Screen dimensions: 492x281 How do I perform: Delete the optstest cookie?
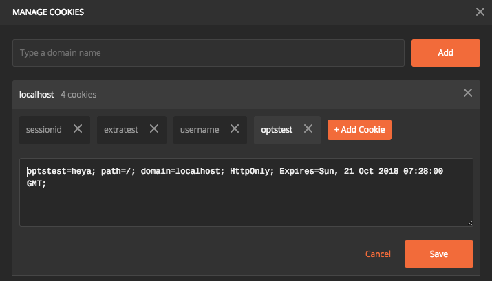(308, 128)
